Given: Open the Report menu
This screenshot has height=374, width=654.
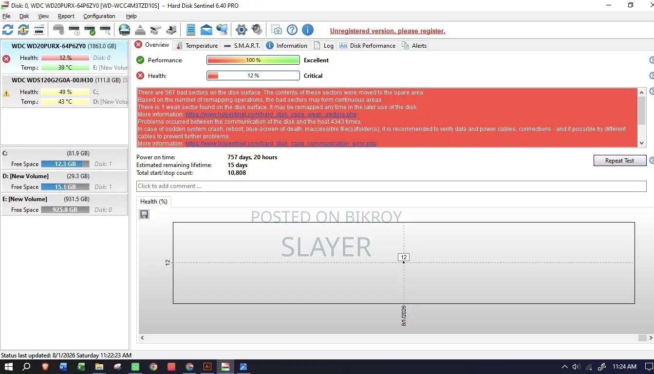Looking at the screenshot, I should coord(66,16).
